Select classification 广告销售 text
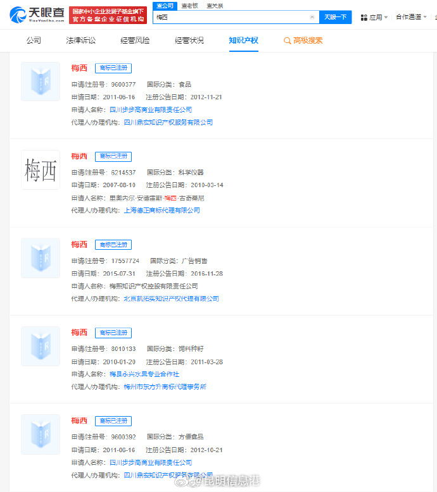This screenshot has width=437, height=492. click(194, 261)
